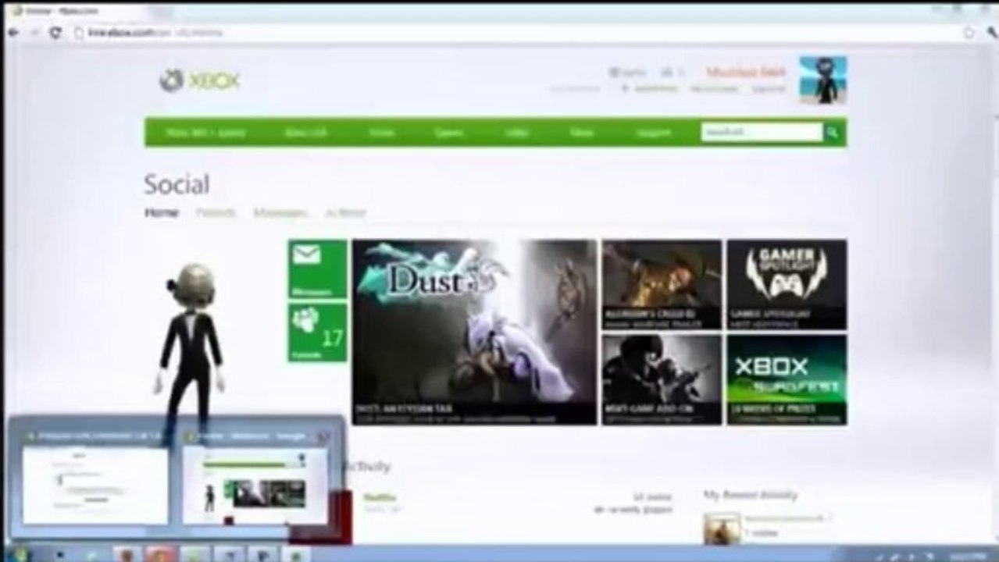Open the Xbox 360 + games menu
This screenshot has height=562, width=999.
205,133
